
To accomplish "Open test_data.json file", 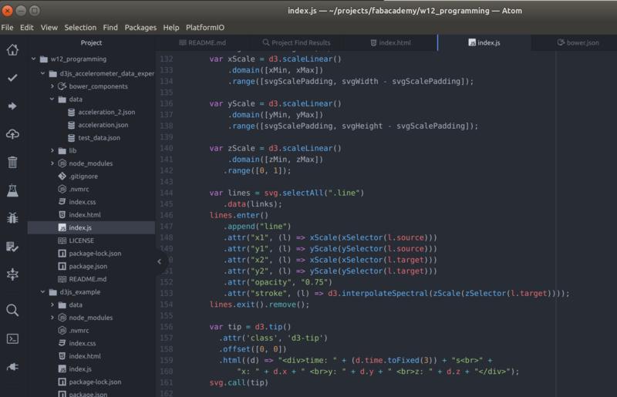I will [x=99, y=138].
